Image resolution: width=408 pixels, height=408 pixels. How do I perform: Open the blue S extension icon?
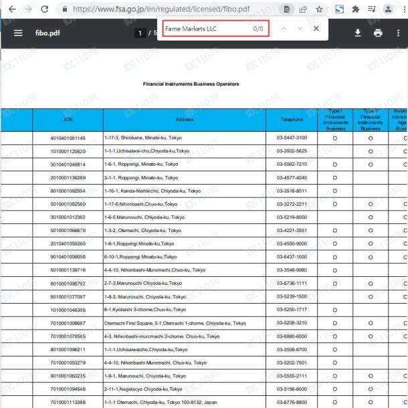[339, 9]
